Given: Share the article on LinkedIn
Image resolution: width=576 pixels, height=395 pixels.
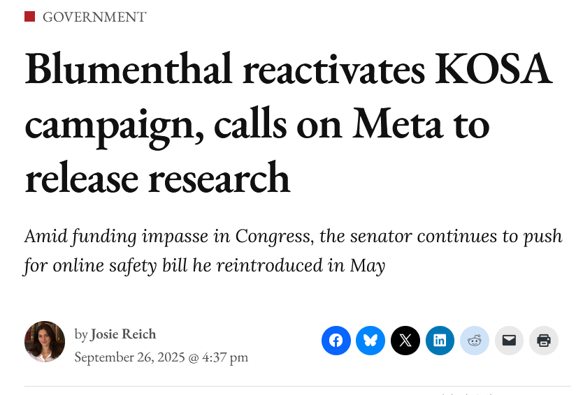Looking at the screenshot, I should (x=440, y=341).
